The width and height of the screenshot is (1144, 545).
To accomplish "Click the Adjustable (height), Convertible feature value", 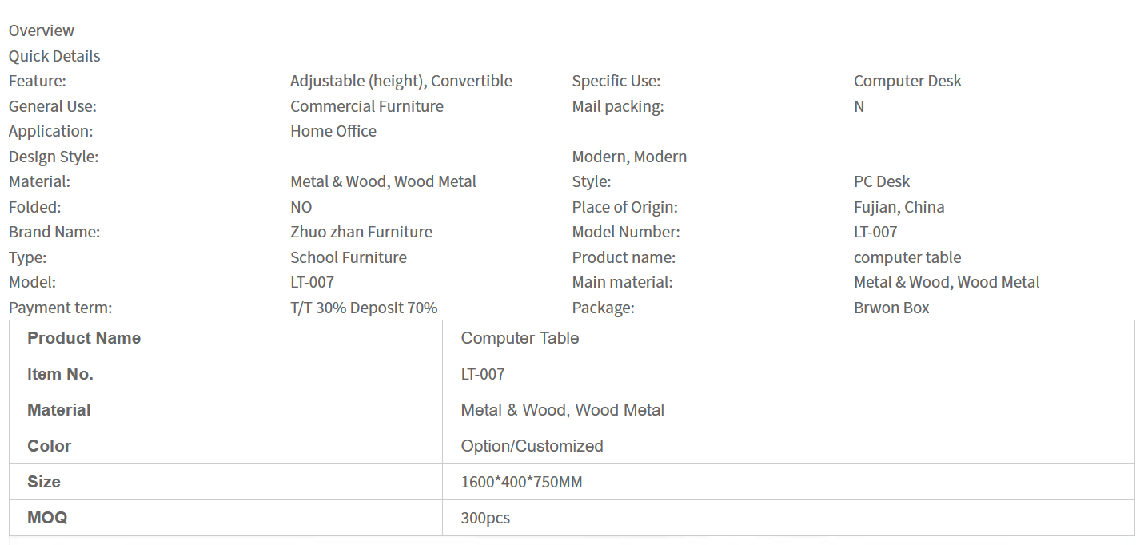I will click(401, 81).
